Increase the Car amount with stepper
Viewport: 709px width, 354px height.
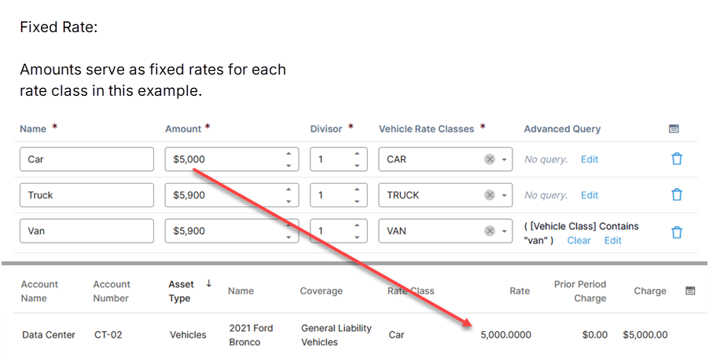[288, 154]
